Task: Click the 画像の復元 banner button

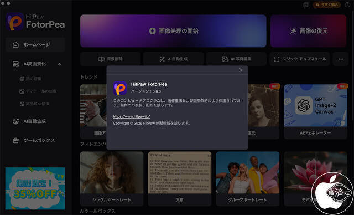Action: coord(308,31)
